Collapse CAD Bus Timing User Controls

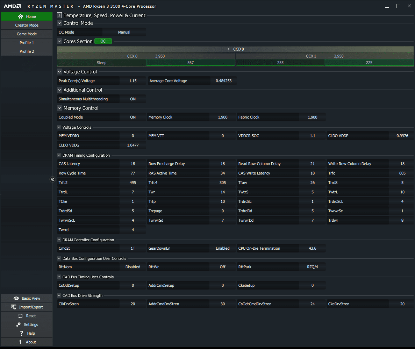point(59,277)
